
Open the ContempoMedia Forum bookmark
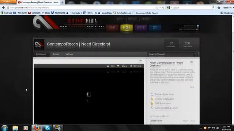145,13
